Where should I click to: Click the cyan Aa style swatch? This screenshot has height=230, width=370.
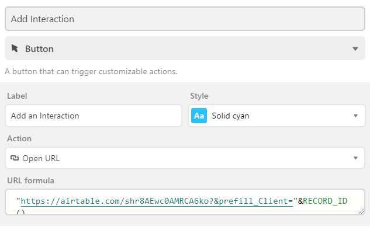tap(199, 116)
